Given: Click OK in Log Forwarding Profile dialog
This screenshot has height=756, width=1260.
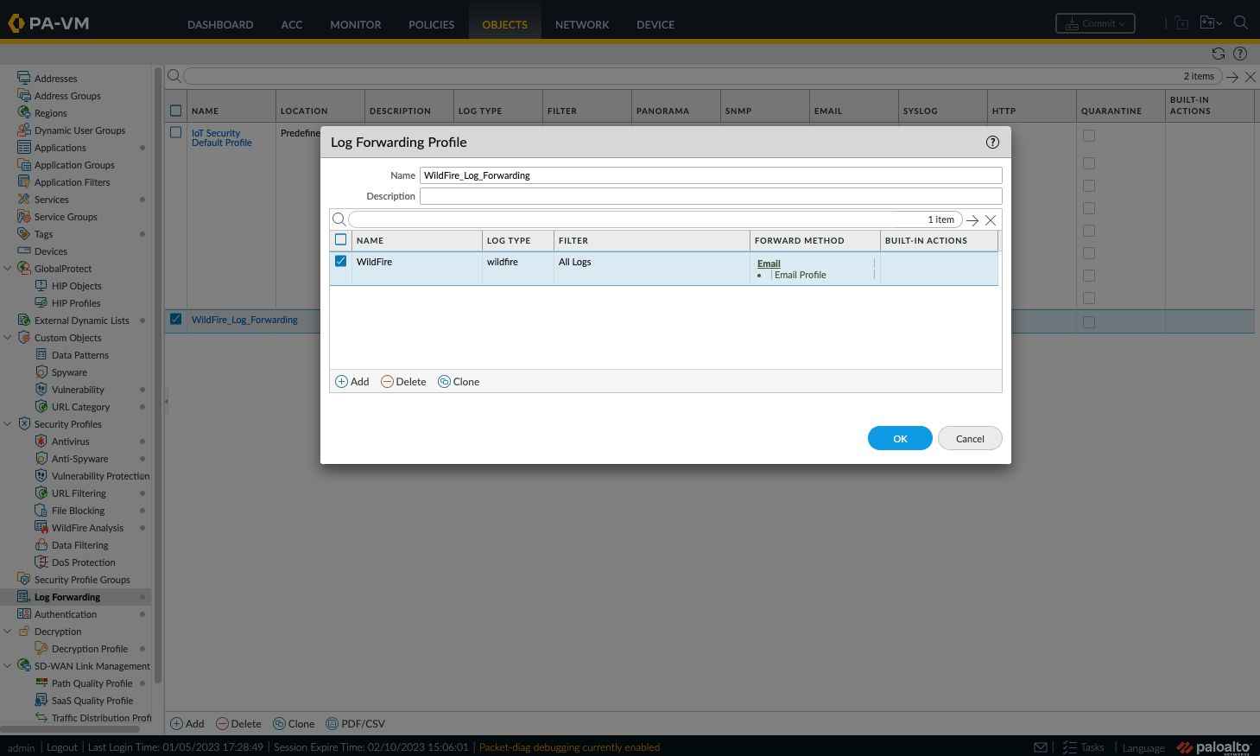Looking at the screenshot, I should click(x=900, y=438).
